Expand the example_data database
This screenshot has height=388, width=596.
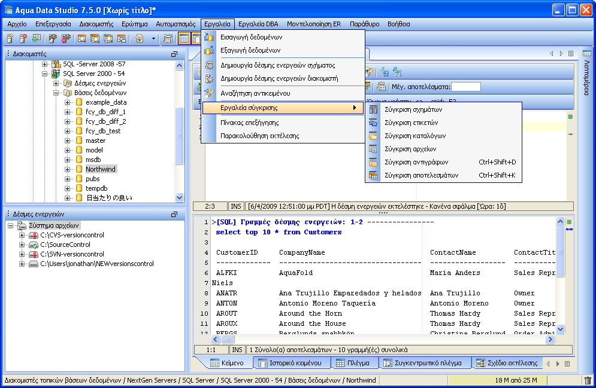[67, 102]
